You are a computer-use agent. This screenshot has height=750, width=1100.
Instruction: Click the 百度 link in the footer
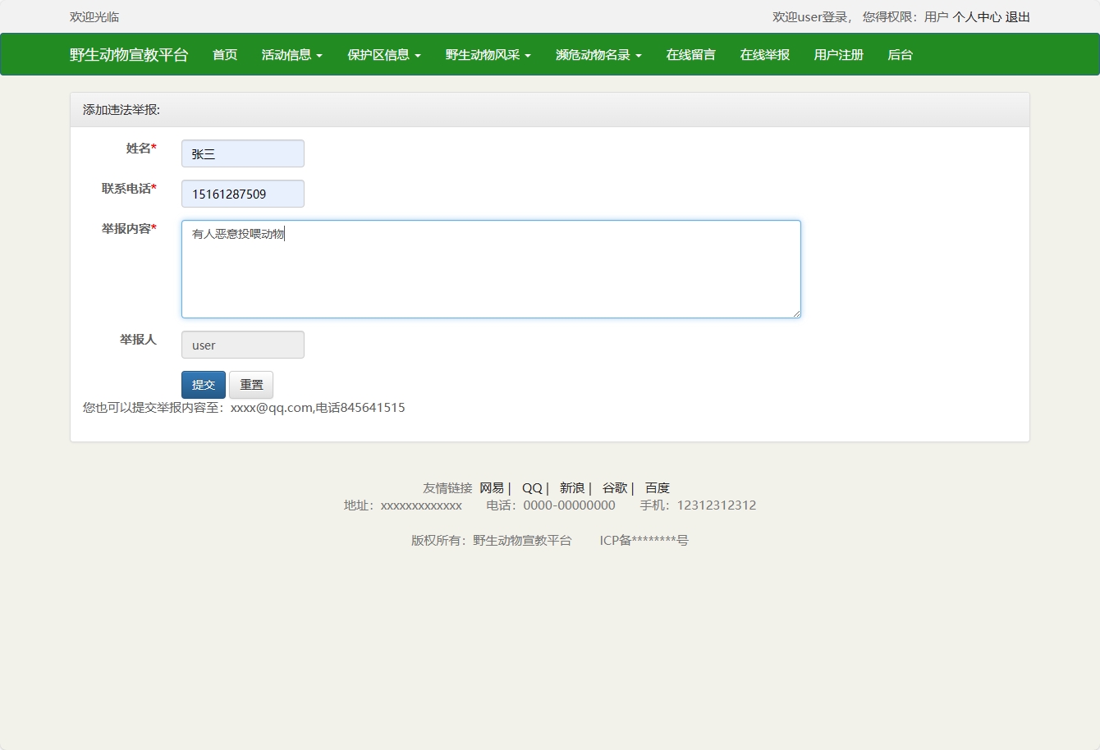[x=658, y=487]
